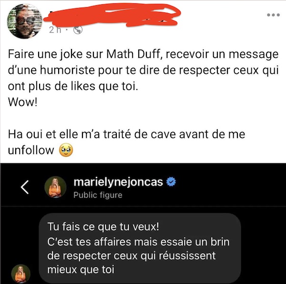Screen dimensions: 286x284
Task: Tap the back chevron arrow
Action: click(24, 187)
